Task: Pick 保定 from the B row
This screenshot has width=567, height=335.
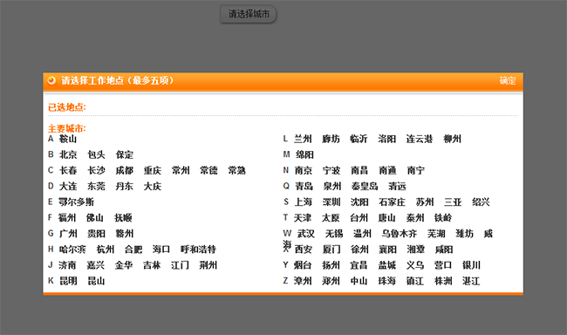Action: coord(125,154)
